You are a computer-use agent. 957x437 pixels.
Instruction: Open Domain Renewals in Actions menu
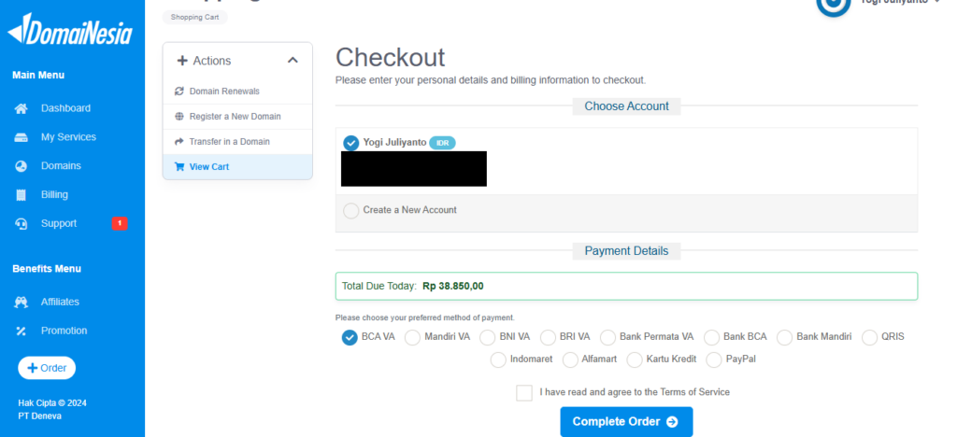click(x=223, y=92)
